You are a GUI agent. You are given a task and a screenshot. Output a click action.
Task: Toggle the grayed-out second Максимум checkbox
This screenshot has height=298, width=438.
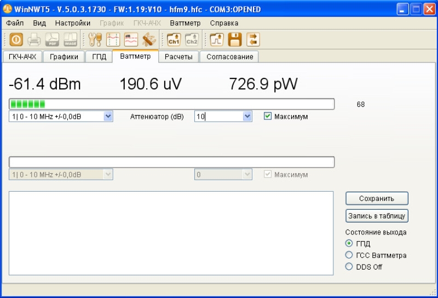pyautogui.click(x=267, y=174)
